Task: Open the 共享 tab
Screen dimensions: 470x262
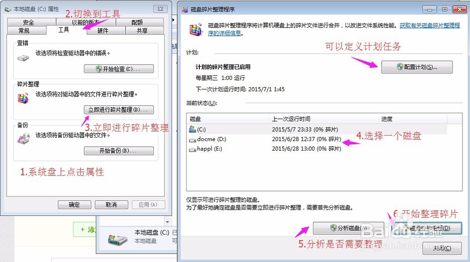Action: [144, 31]
